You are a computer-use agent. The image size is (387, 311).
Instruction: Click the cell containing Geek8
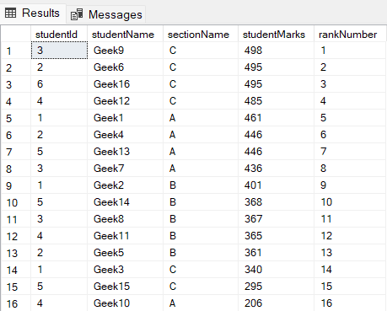tap(126, 219)
